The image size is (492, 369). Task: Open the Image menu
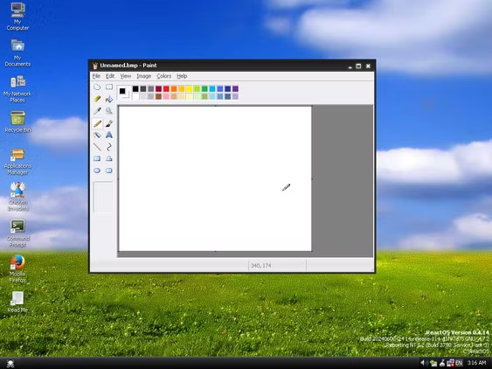(x=143, y=76)
